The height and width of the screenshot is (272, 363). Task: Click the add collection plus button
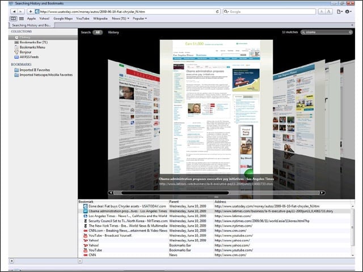pos(12,261)
